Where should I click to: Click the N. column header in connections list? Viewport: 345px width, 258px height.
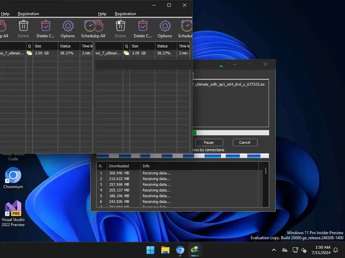102,166
